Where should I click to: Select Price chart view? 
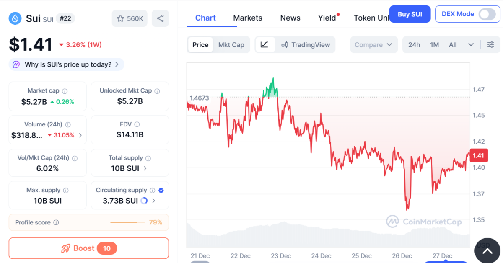(200, 45)
